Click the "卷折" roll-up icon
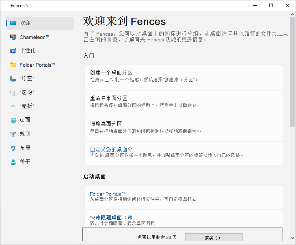This screenshot has width=296, height=245. tap(13, 106)
